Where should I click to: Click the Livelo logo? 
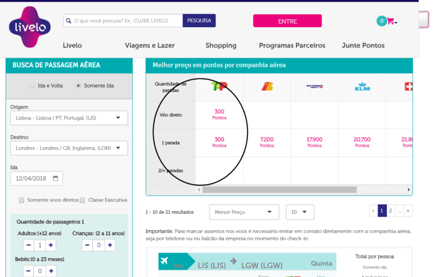30,27
